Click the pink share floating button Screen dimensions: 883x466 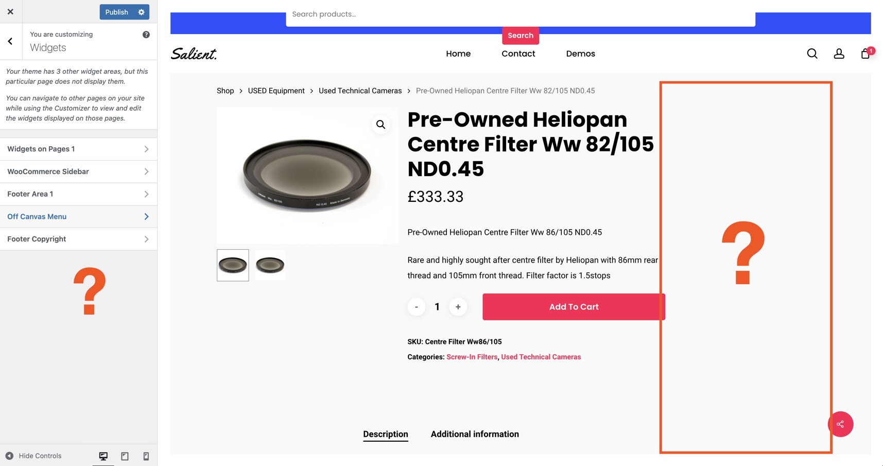pos(840,424)
